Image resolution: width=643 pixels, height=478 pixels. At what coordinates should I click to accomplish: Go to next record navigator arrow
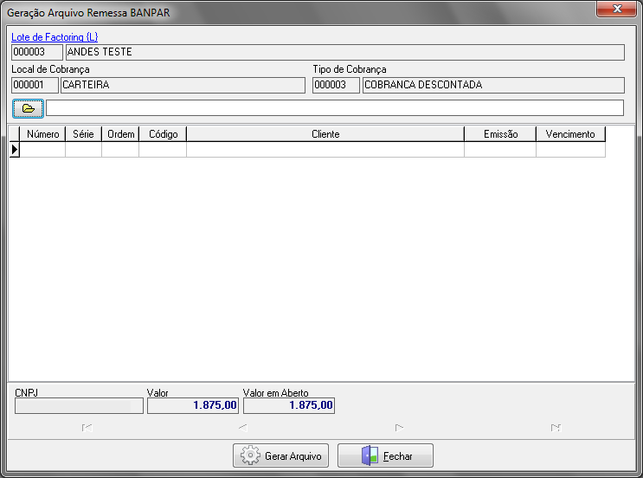click(x=399, y=428)
